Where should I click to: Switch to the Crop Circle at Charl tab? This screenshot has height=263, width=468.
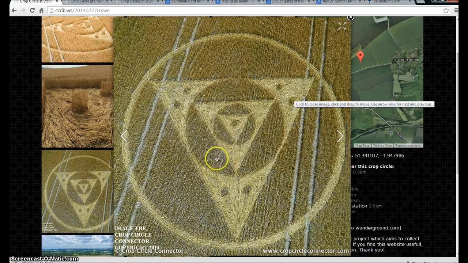click(x=87, y=2)
